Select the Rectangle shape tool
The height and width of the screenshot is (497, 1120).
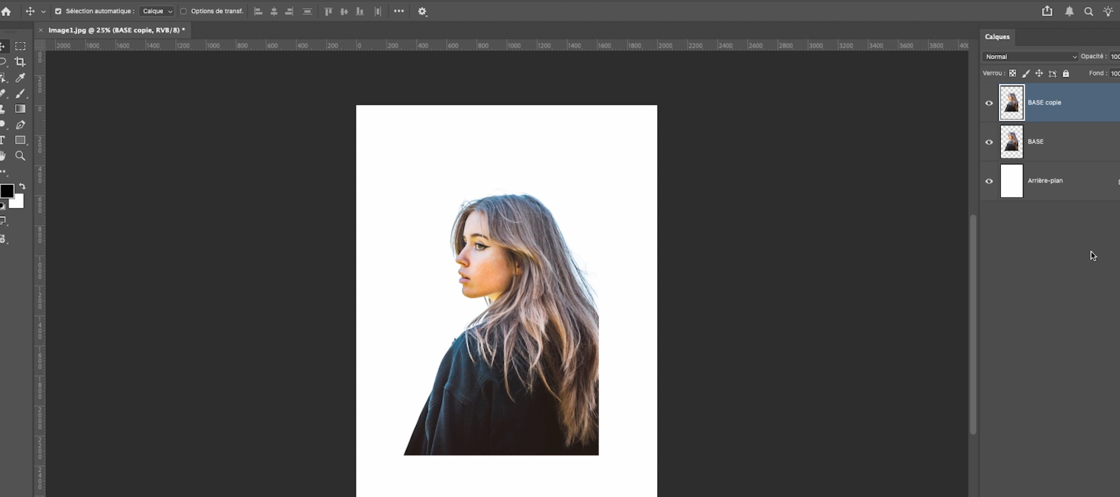pos(20,140)
